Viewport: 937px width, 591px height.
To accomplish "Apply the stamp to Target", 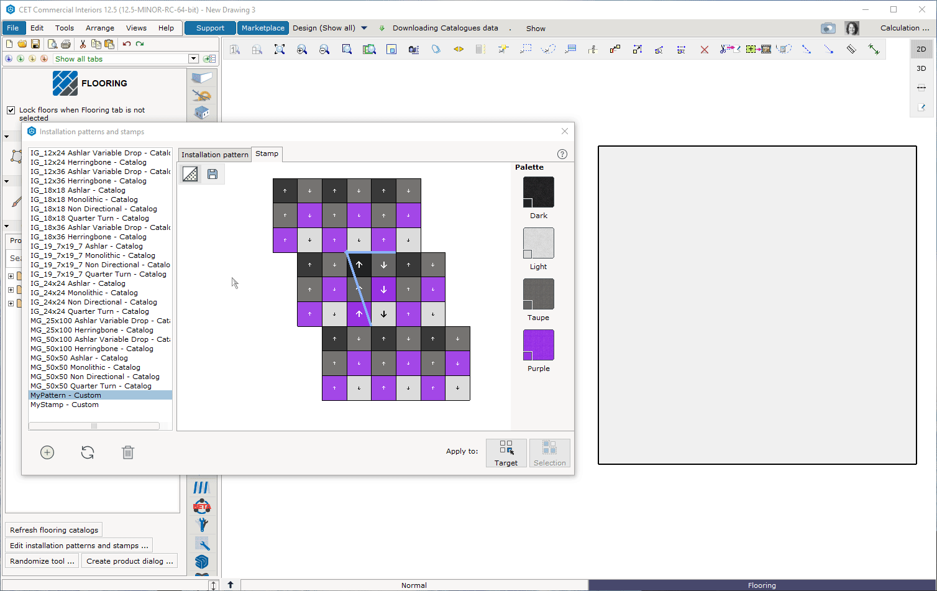I will (506, 453).
